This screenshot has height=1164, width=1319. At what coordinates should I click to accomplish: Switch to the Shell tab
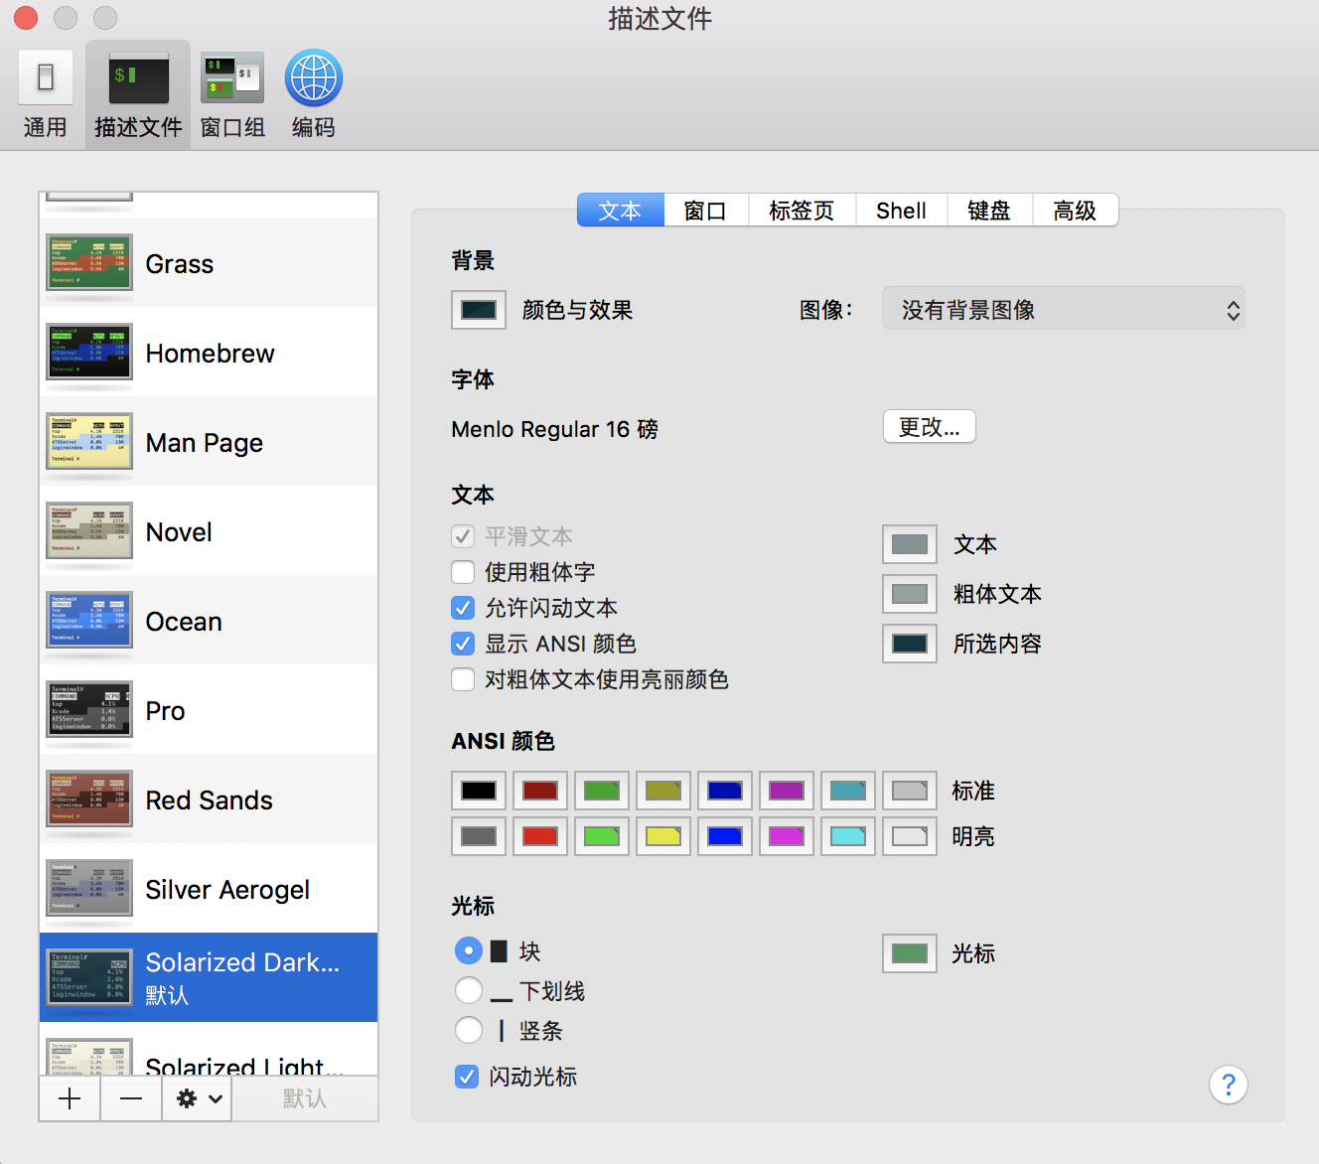[901, 211]
